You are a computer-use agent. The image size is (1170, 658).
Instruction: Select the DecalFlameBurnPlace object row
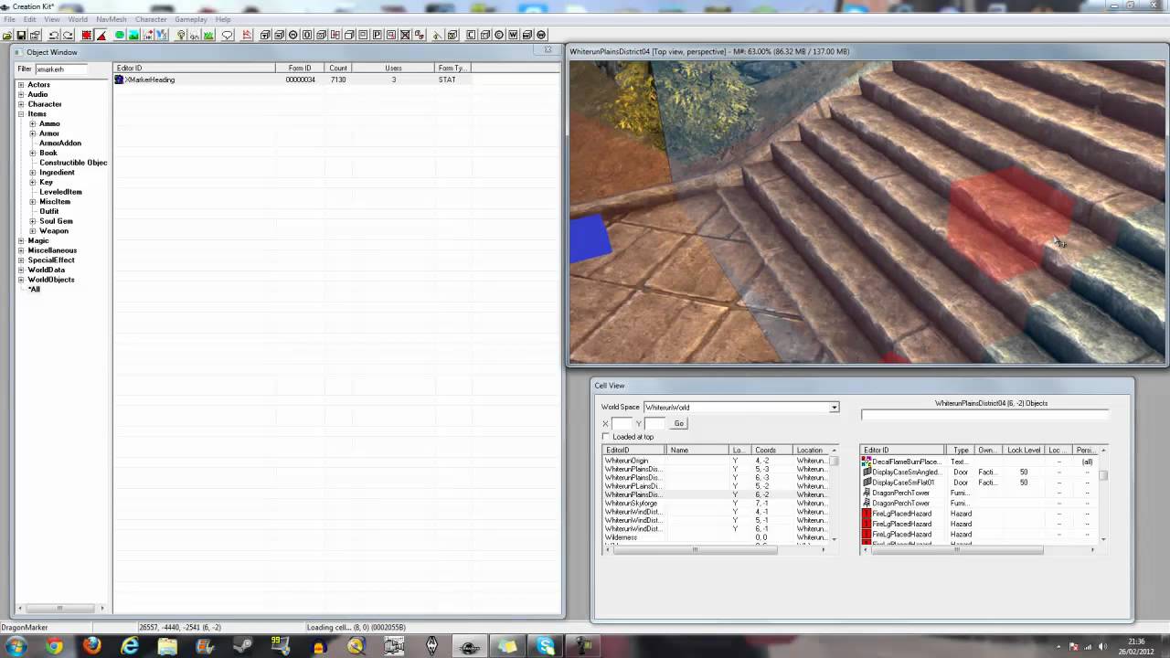pyautogui.click(x=980, y=462)
